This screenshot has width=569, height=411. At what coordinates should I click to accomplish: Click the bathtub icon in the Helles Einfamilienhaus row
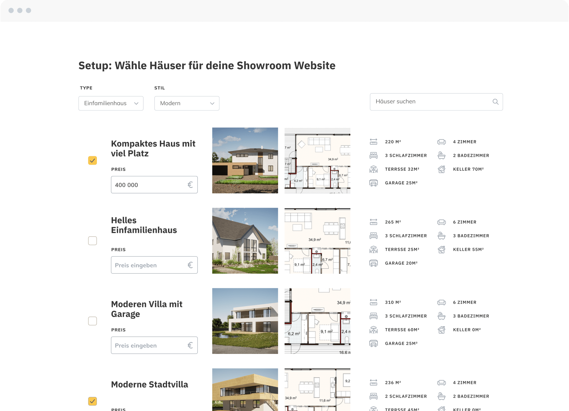click(441, 236)
